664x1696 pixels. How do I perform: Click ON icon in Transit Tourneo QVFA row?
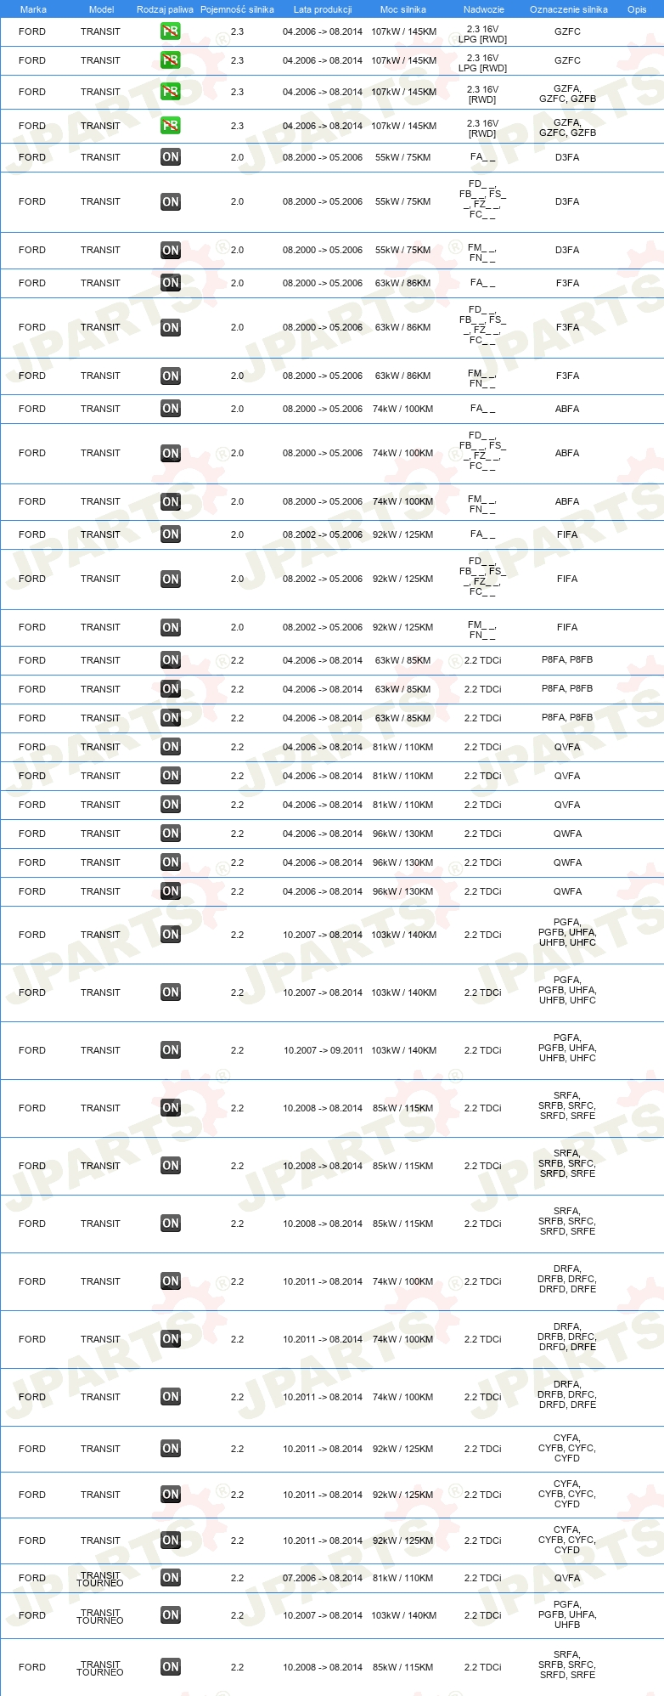[x=171, y=1578]
